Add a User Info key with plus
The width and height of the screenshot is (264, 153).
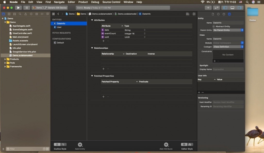coord(199,92)
